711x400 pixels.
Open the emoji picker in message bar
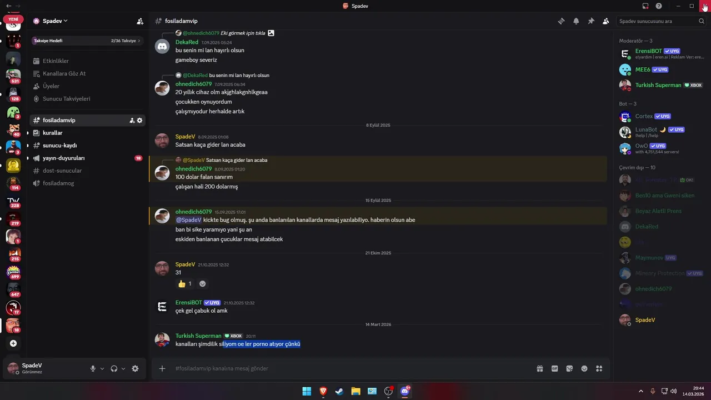584,368
